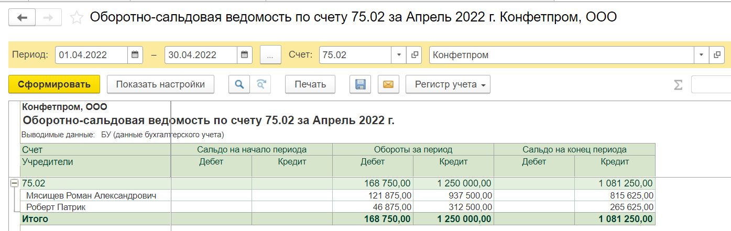Expand the account 75.02 dropdown list
The image size is (731, 231).
[399, 55]
